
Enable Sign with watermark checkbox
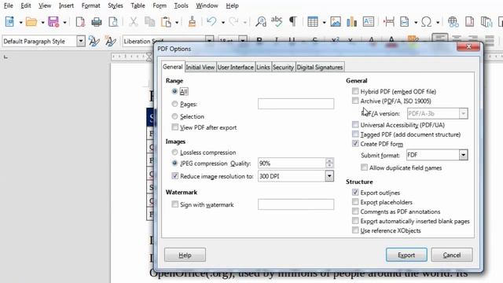tap(174, 204)
